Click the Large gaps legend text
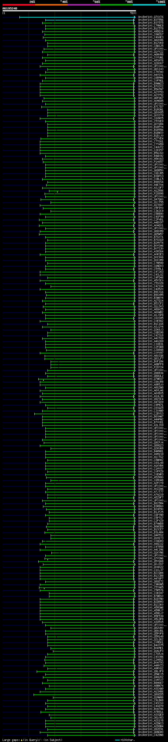This screenshot has height=742, width=168. pyautogui.click(x=32, y=740)
